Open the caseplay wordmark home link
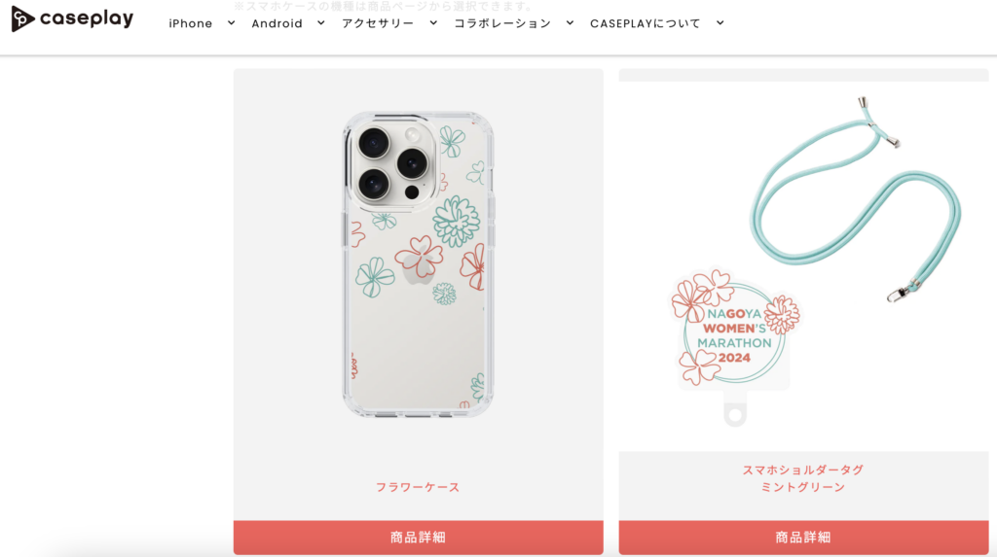This screenshot has height=557, width=997. 87,19
